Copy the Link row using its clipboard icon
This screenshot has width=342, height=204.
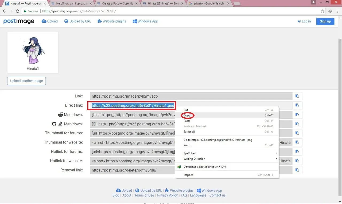(297, 96)
